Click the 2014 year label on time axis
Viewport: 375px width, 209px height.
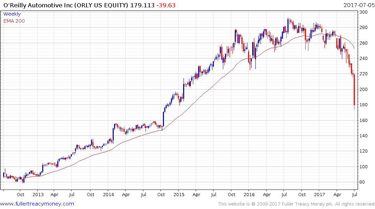pos(108,194)
